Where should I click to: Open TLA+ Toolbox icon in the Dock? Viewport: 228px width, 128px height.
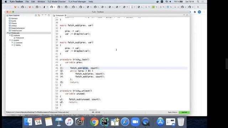pos(115,122)
